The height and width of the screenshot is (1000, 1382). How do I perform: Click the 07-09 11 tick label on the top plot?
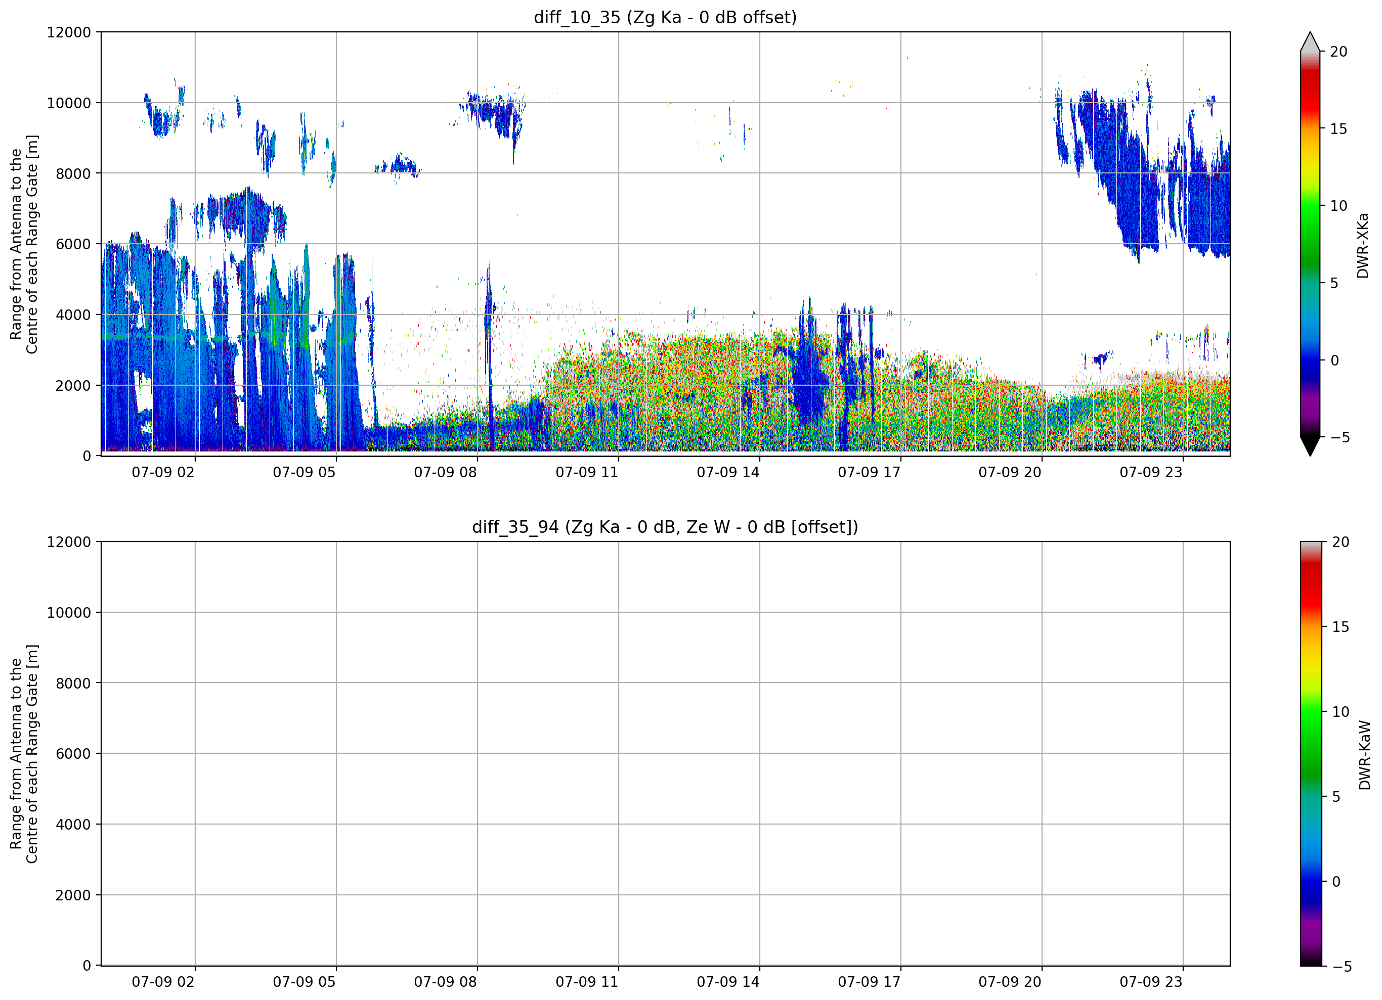[x=587, y=473]
